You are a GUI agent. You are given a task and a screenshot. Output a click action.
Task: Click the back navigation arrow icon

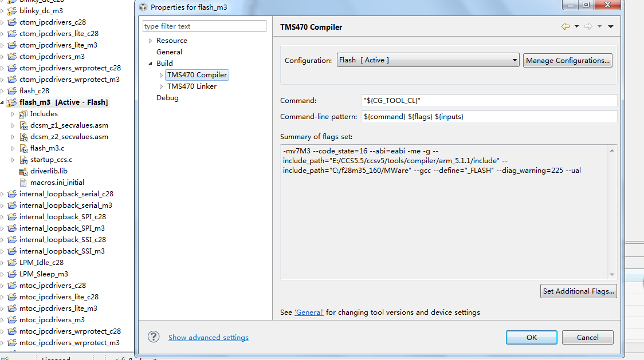click(565, 27)
